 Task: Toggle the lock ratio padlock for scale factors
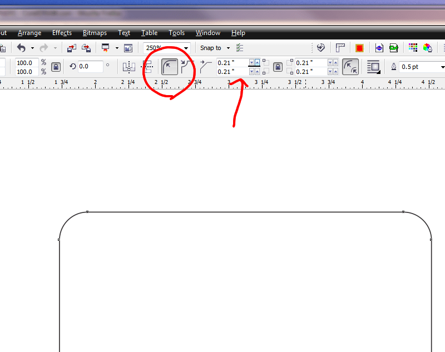[x=56, y=66]
